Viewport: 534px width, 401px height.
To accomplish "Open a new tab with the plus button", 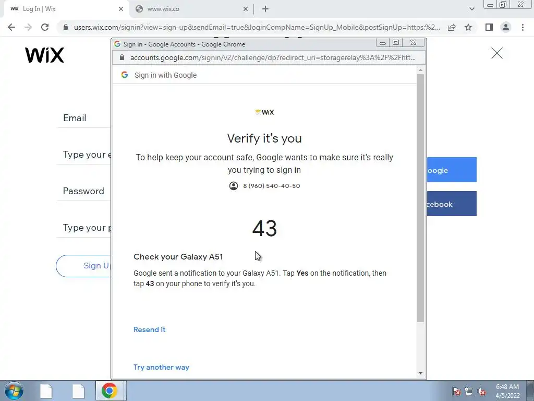I will click(265, 9).
